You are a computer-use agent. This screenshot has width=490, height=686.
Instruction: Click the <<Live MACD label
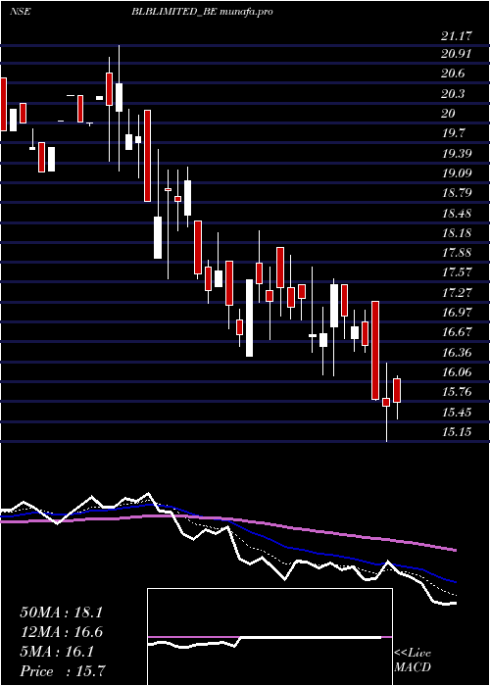(x=413, y=660)
